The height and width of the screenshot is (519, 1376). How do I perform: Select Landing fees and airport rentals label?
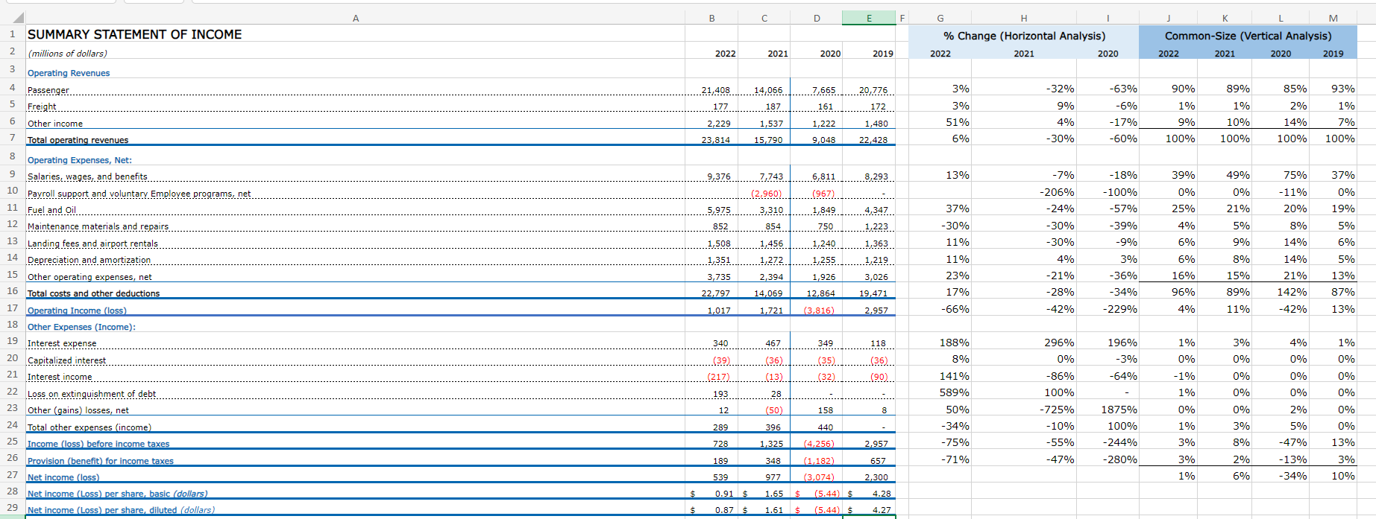(x=92, y=243)
